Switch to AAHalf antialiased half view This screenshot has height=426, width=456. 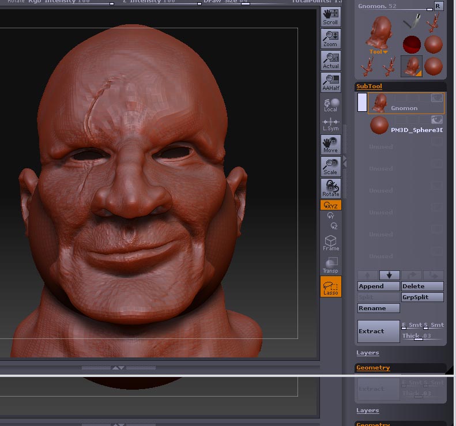pyautogui.click(x=331, y=82)
